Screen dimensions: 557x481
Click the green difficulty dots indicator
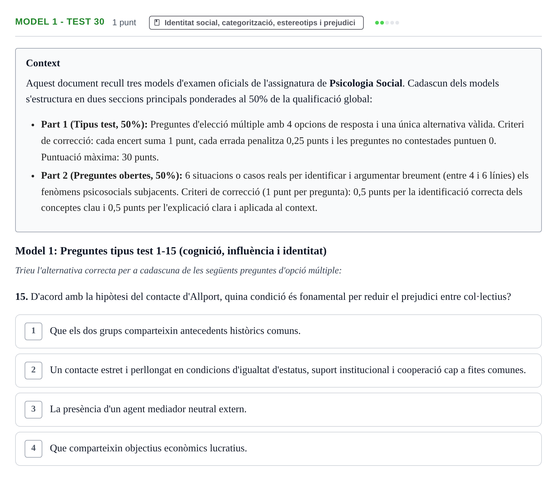(x=387, y=23)
